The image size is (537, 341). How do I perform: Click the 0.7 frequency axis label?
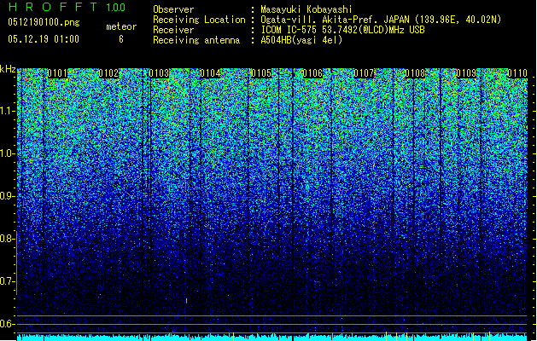click(7, 281)
